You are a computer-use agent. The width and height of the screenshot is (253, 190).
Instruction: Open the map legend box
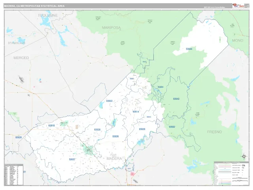[231, 173]
